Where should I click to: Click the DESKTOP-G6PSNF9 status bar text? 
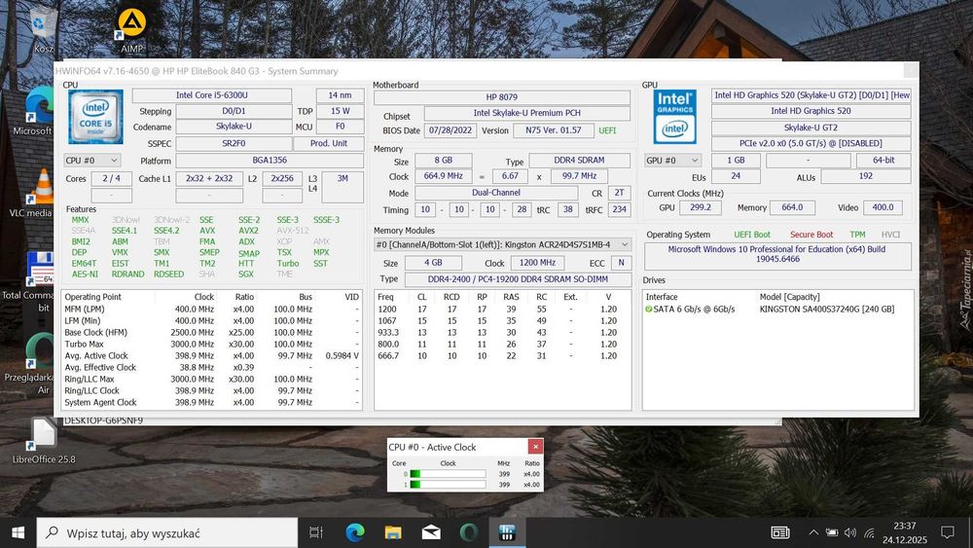[x=104, y=420]
